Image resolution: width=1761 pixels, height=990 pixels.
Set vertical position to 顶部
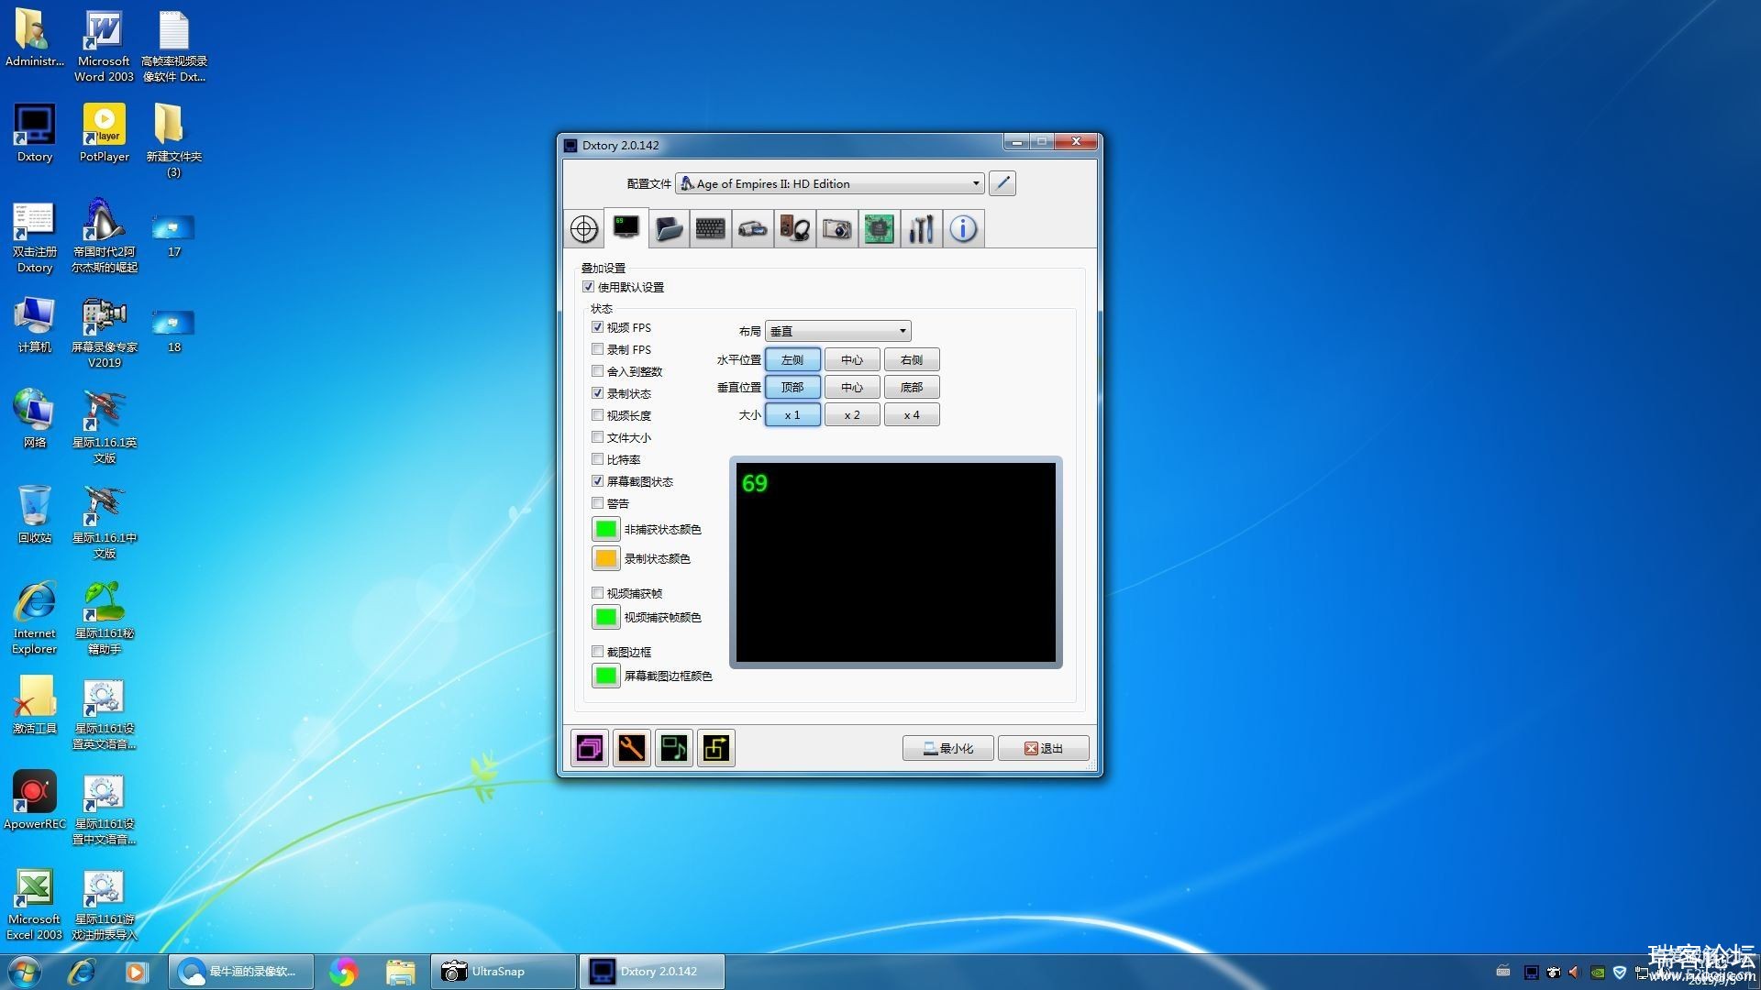click(x=792, y=387)
